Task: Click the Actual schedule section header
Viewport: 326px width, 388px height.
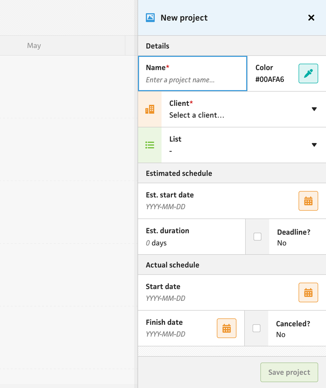Action: [x=232, y=265]
